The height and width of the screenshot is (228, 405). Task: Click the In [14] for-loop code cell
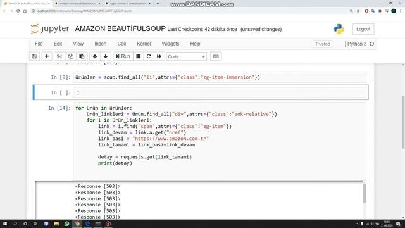(220, 141)
